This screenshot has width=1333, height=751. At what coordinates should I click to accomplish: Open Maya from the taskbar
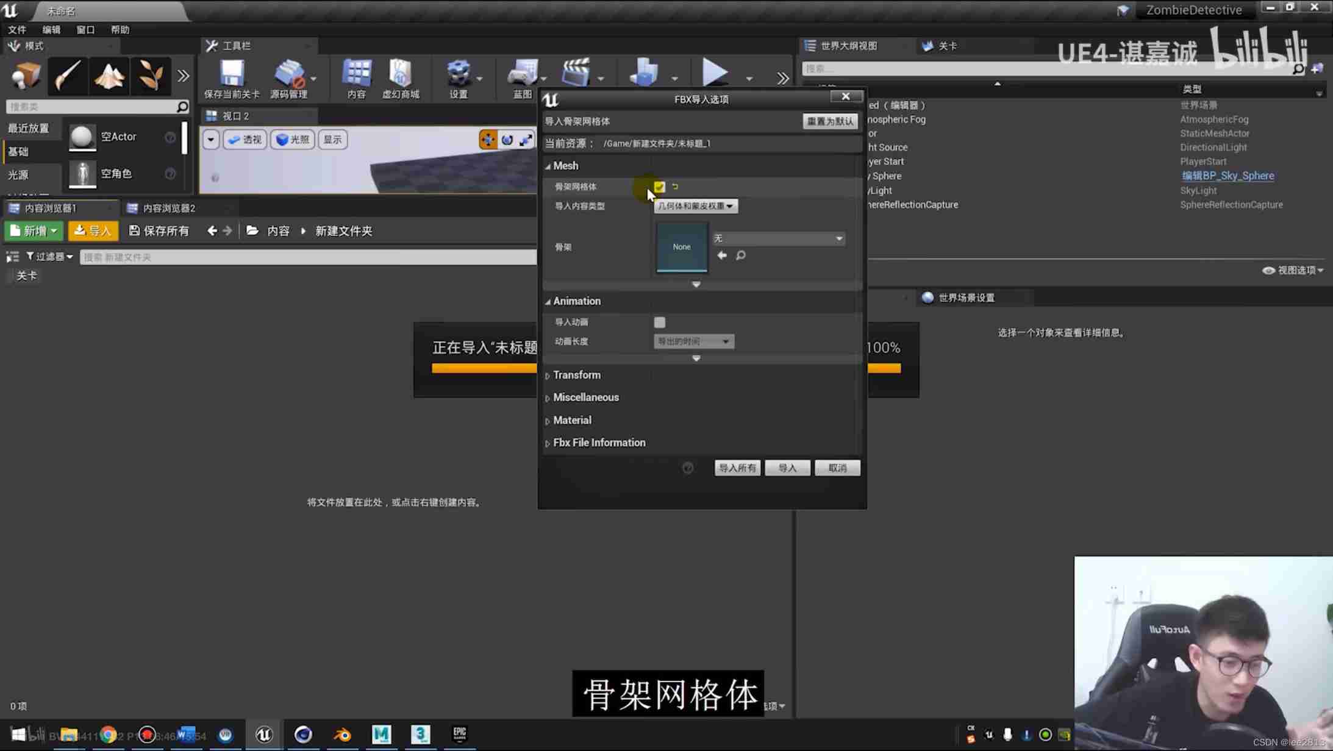click(381, 735)
